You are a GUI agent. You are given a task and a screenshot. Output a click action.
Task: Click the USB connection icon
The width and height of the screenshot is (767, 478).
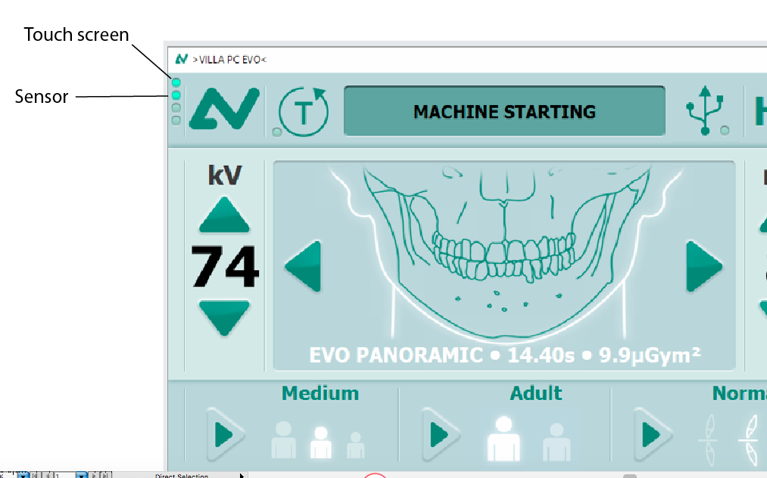point(705,110)
